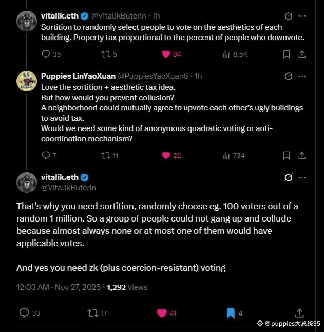
Task: Share the top tweet with 84 likes
Action: point(302,54)
